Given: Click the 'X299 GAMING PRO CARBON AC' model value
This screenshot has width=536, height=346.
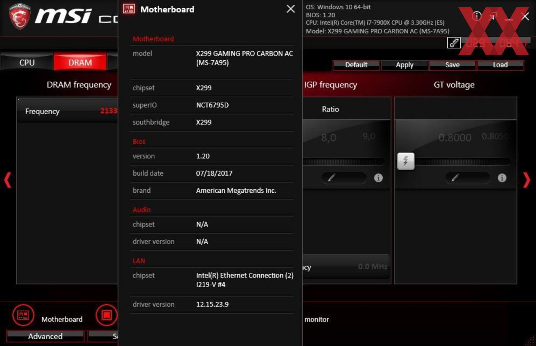Looking at the screenshot, I should [244, 58].
